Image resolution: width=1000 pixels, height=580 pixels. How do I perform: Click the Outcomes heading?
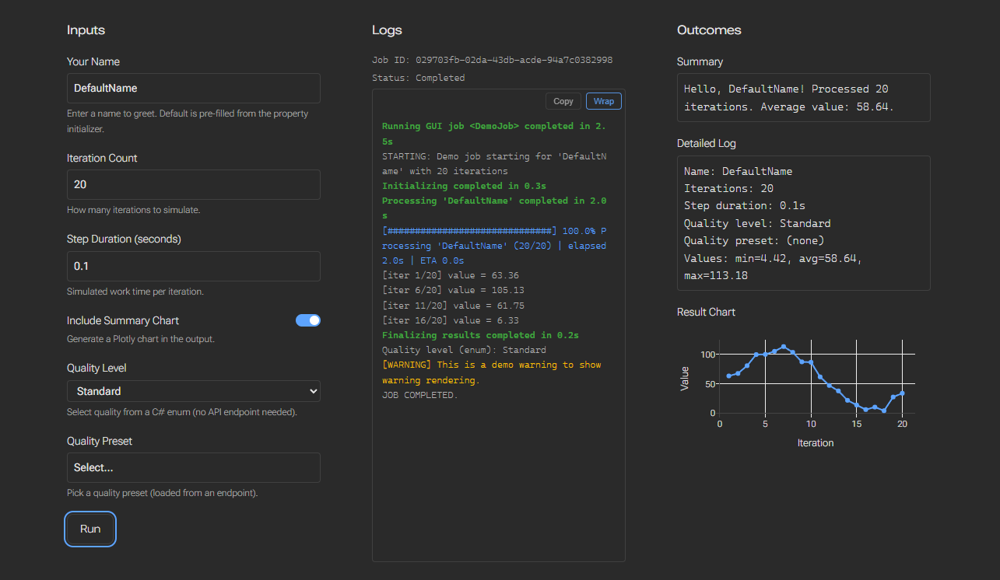(x=709, y=30)
